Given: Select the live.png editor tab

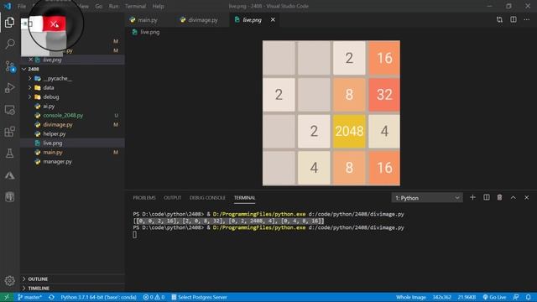Looking at the screenshot, I should [x=252, y=20].
